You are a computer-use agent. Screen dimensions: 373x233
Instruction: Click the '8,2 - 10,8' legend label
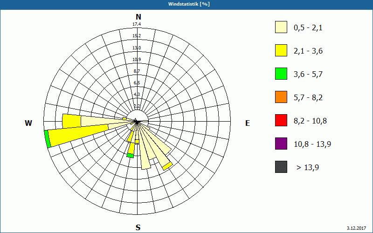point(311,121)
